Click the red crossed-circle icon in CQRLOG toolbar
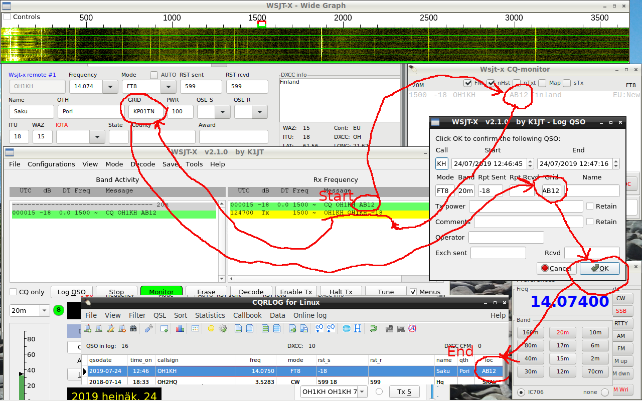This screenshot has height=401, width=642. pos(412,328)
